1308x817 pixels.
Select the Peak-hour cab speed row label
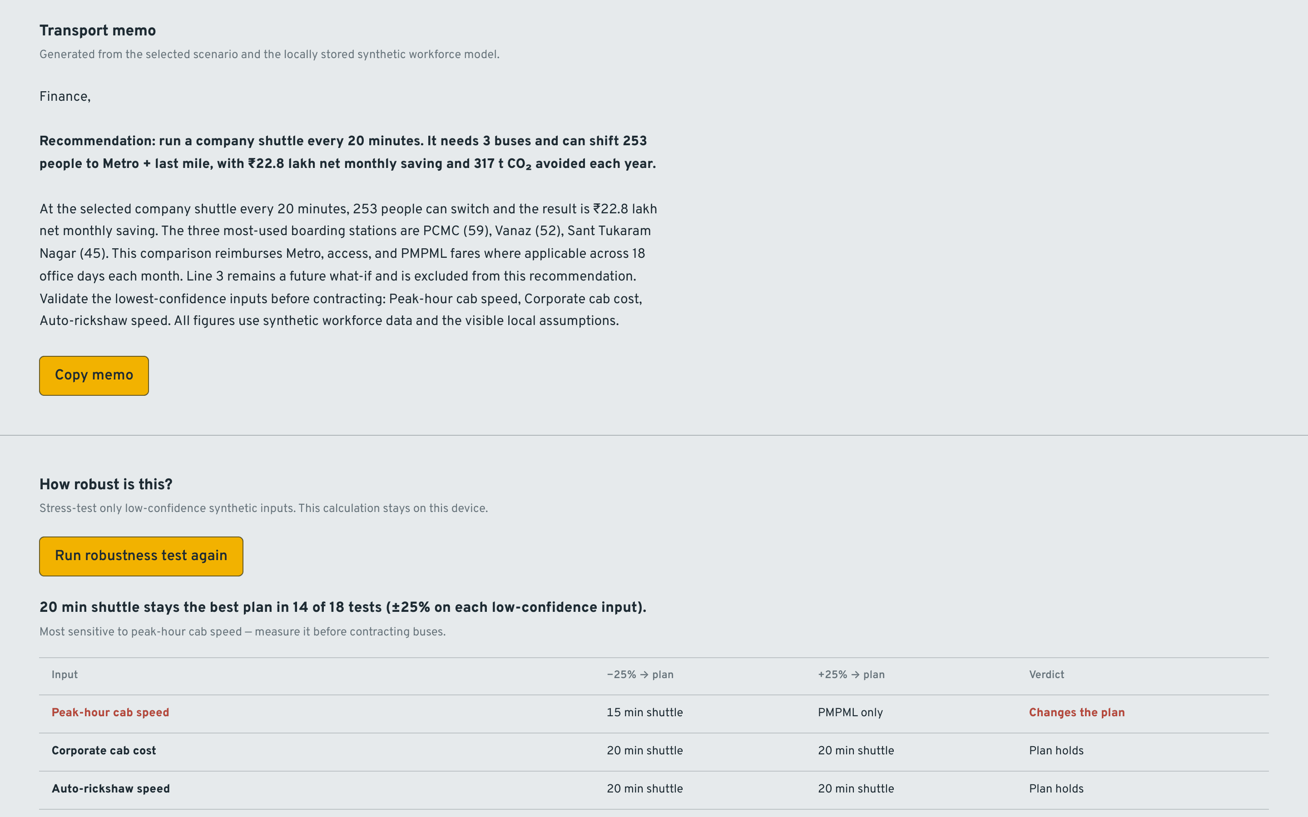[110, 713]
